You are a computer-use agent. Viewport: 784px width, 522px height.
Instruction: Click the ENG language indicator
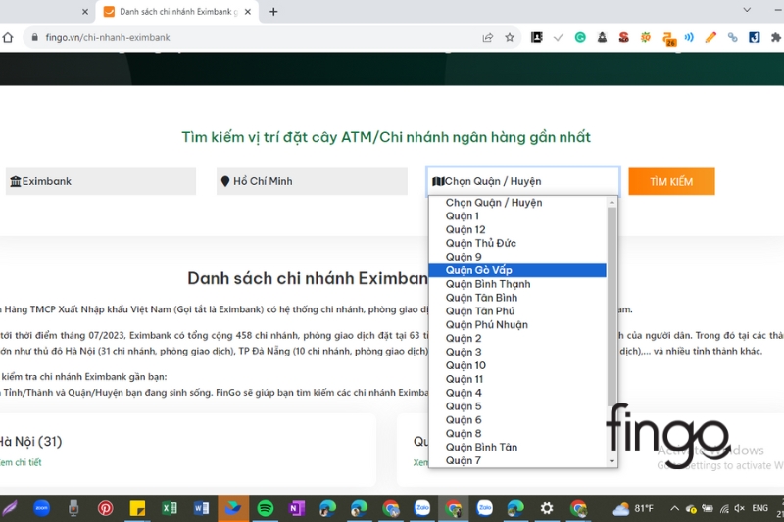pyautogui.click(x=760, y=508)
